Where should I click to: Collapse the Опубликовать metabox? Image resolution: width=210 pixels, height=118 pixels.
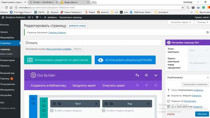pyautogui.click(x=208, y=78)
